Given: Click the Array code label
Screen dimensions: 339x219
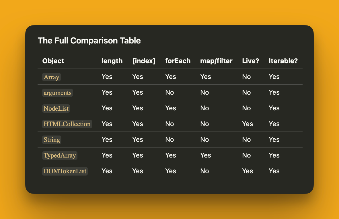Looking at the screenshot, I should [52, 77].
